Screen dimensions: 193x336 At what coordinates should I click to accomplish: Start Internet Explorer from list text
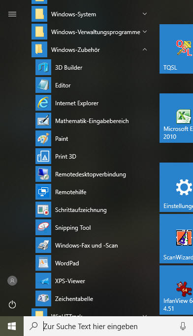[x=77, y=103]
